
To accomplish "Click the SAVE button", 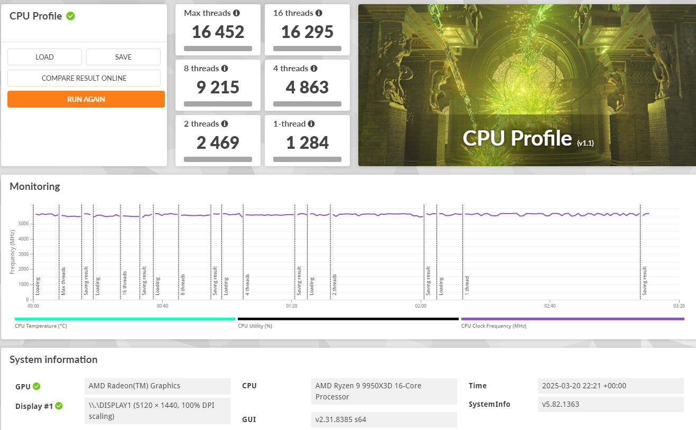I will (123, 57).
